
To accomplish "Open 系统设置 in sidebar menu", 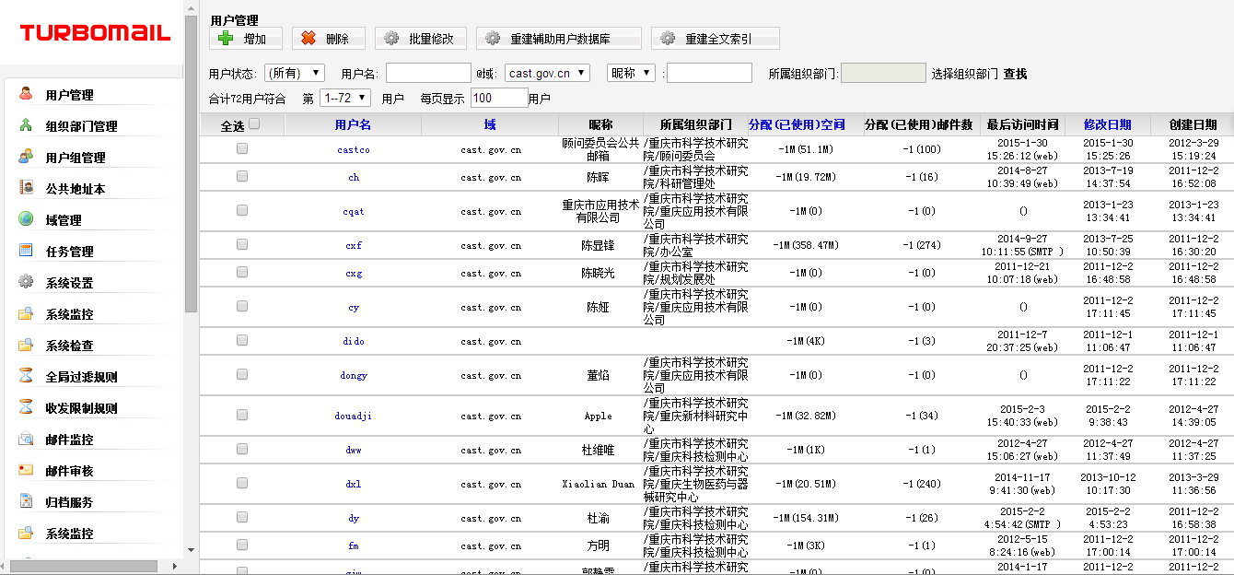I will [x=69, y=283].
